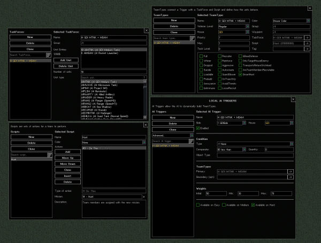Click Add action button in Scripts window
The width and height of the screenshot is (321, 243).
pyautogui.click(x=67, y=152)
